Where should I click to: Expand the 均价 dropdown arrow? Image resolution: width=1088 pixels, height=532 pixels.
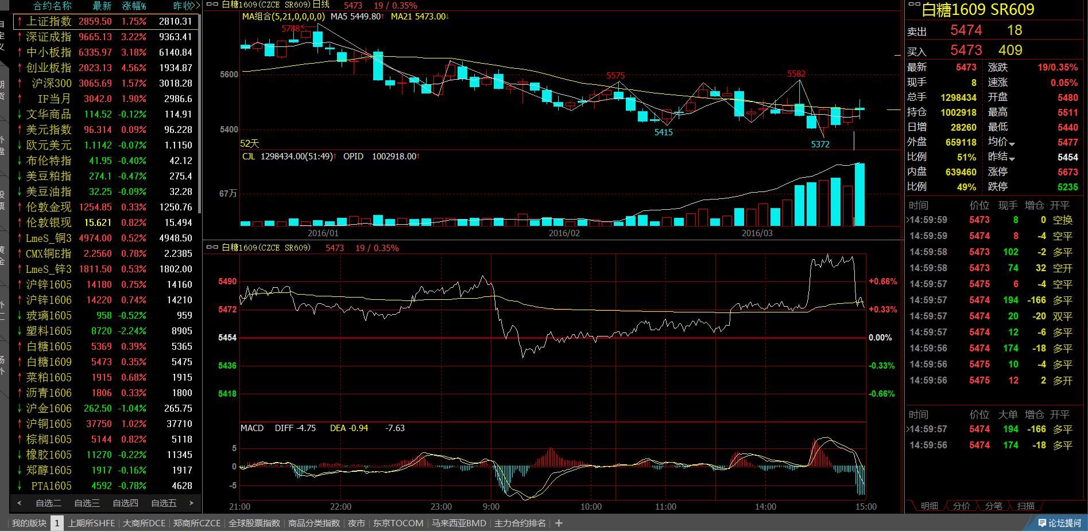(x=1012, y=143)
